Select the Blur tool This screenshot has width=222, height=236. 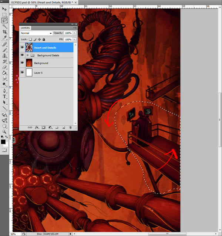(4, 78)
